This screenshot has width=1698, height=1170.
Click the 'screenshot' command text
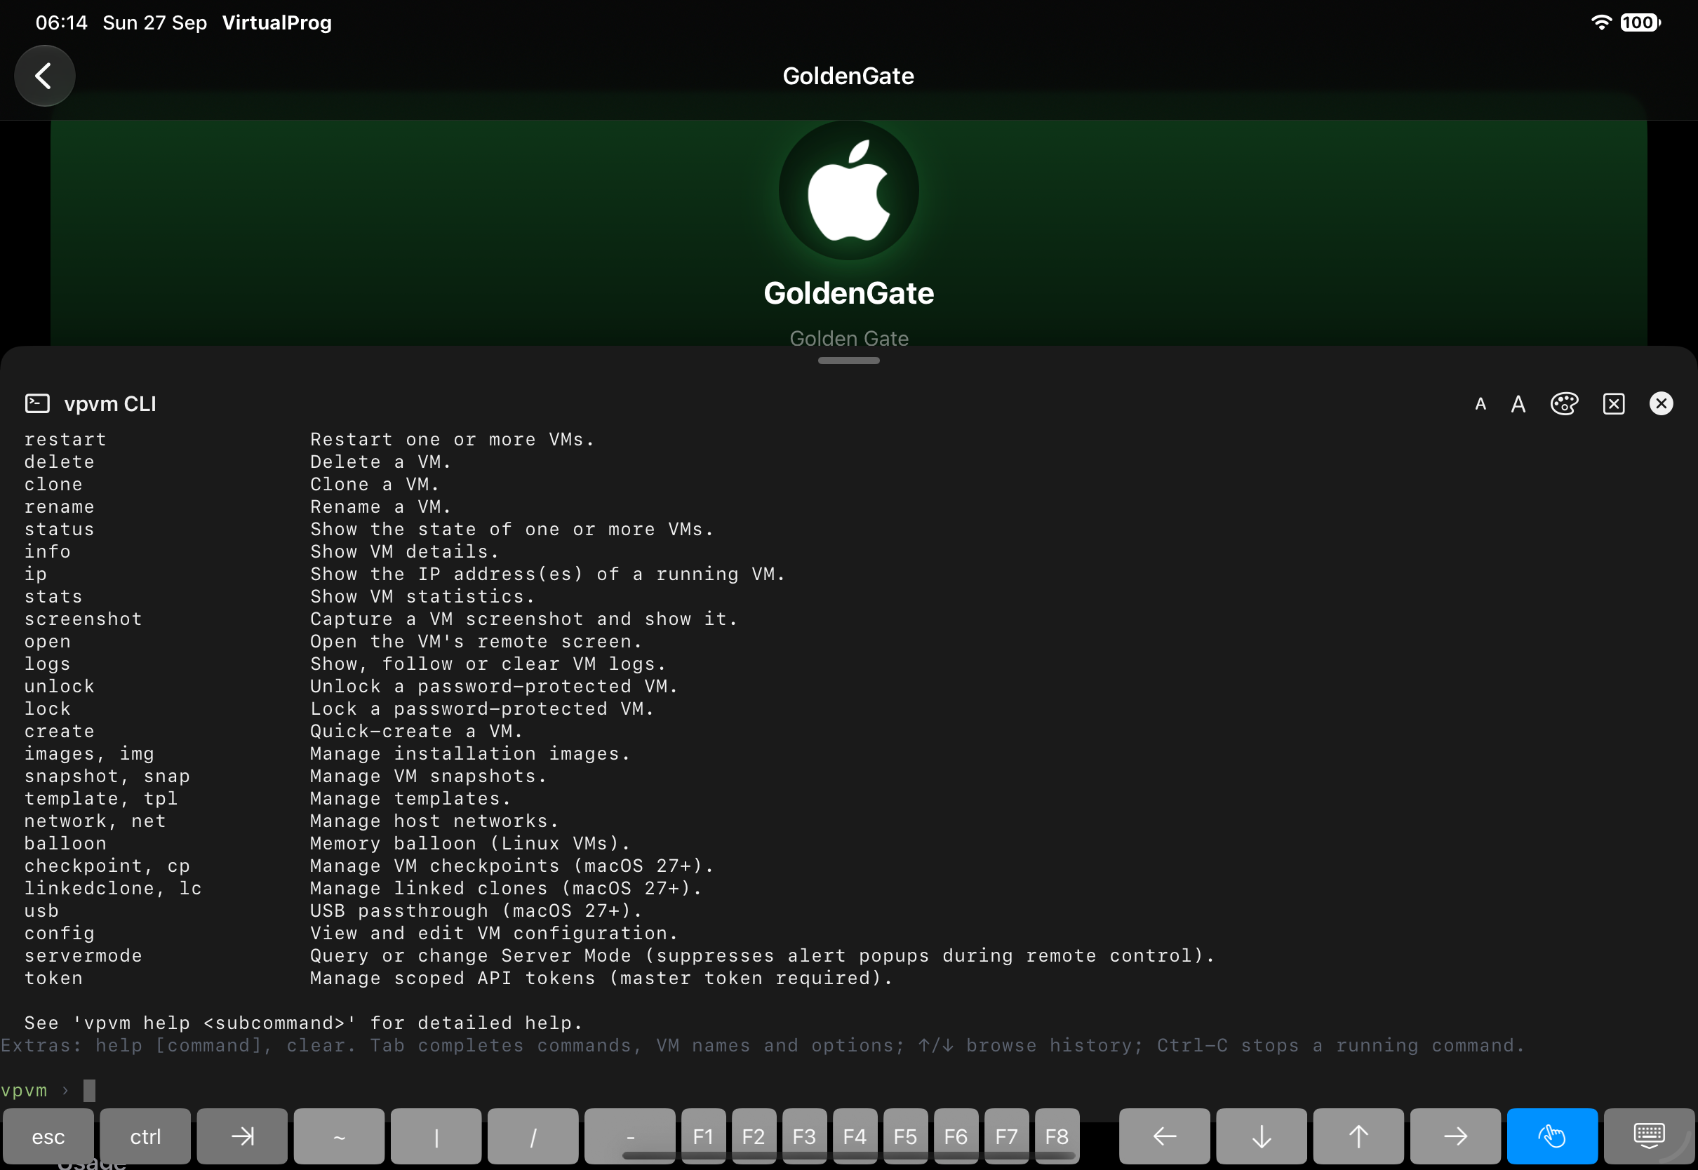(x=83, y=619)
